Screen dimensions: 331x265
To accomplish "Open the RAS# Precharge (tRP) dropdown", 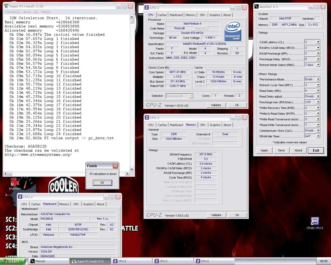I will coord(318,53).
